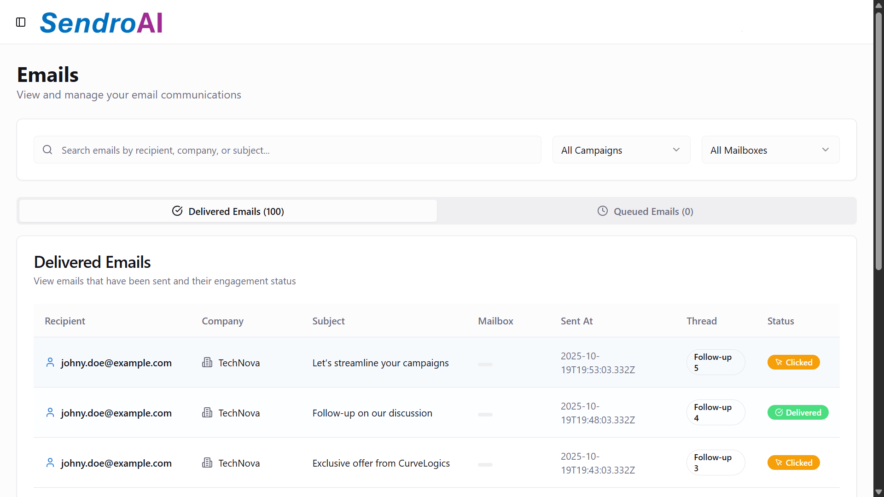Select the Delivered Emails tab
The height and width of the screenshot is (497, 884).
(227, 211)
